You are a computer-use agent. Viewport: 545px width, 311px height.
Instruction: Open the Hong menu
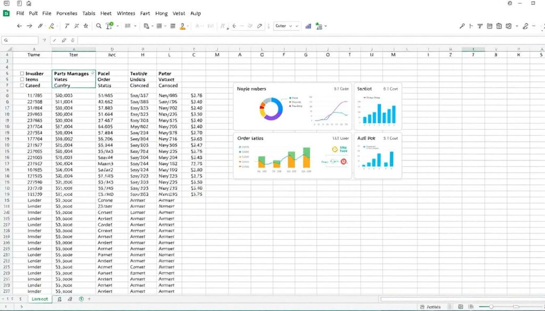coord(161,13)
